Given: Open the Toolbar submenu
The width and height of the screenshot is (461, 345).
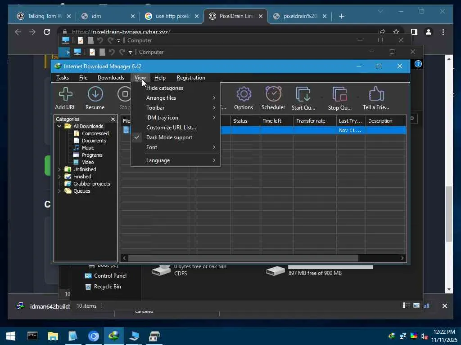Looking at the screenshot, I should coord(176,108).
